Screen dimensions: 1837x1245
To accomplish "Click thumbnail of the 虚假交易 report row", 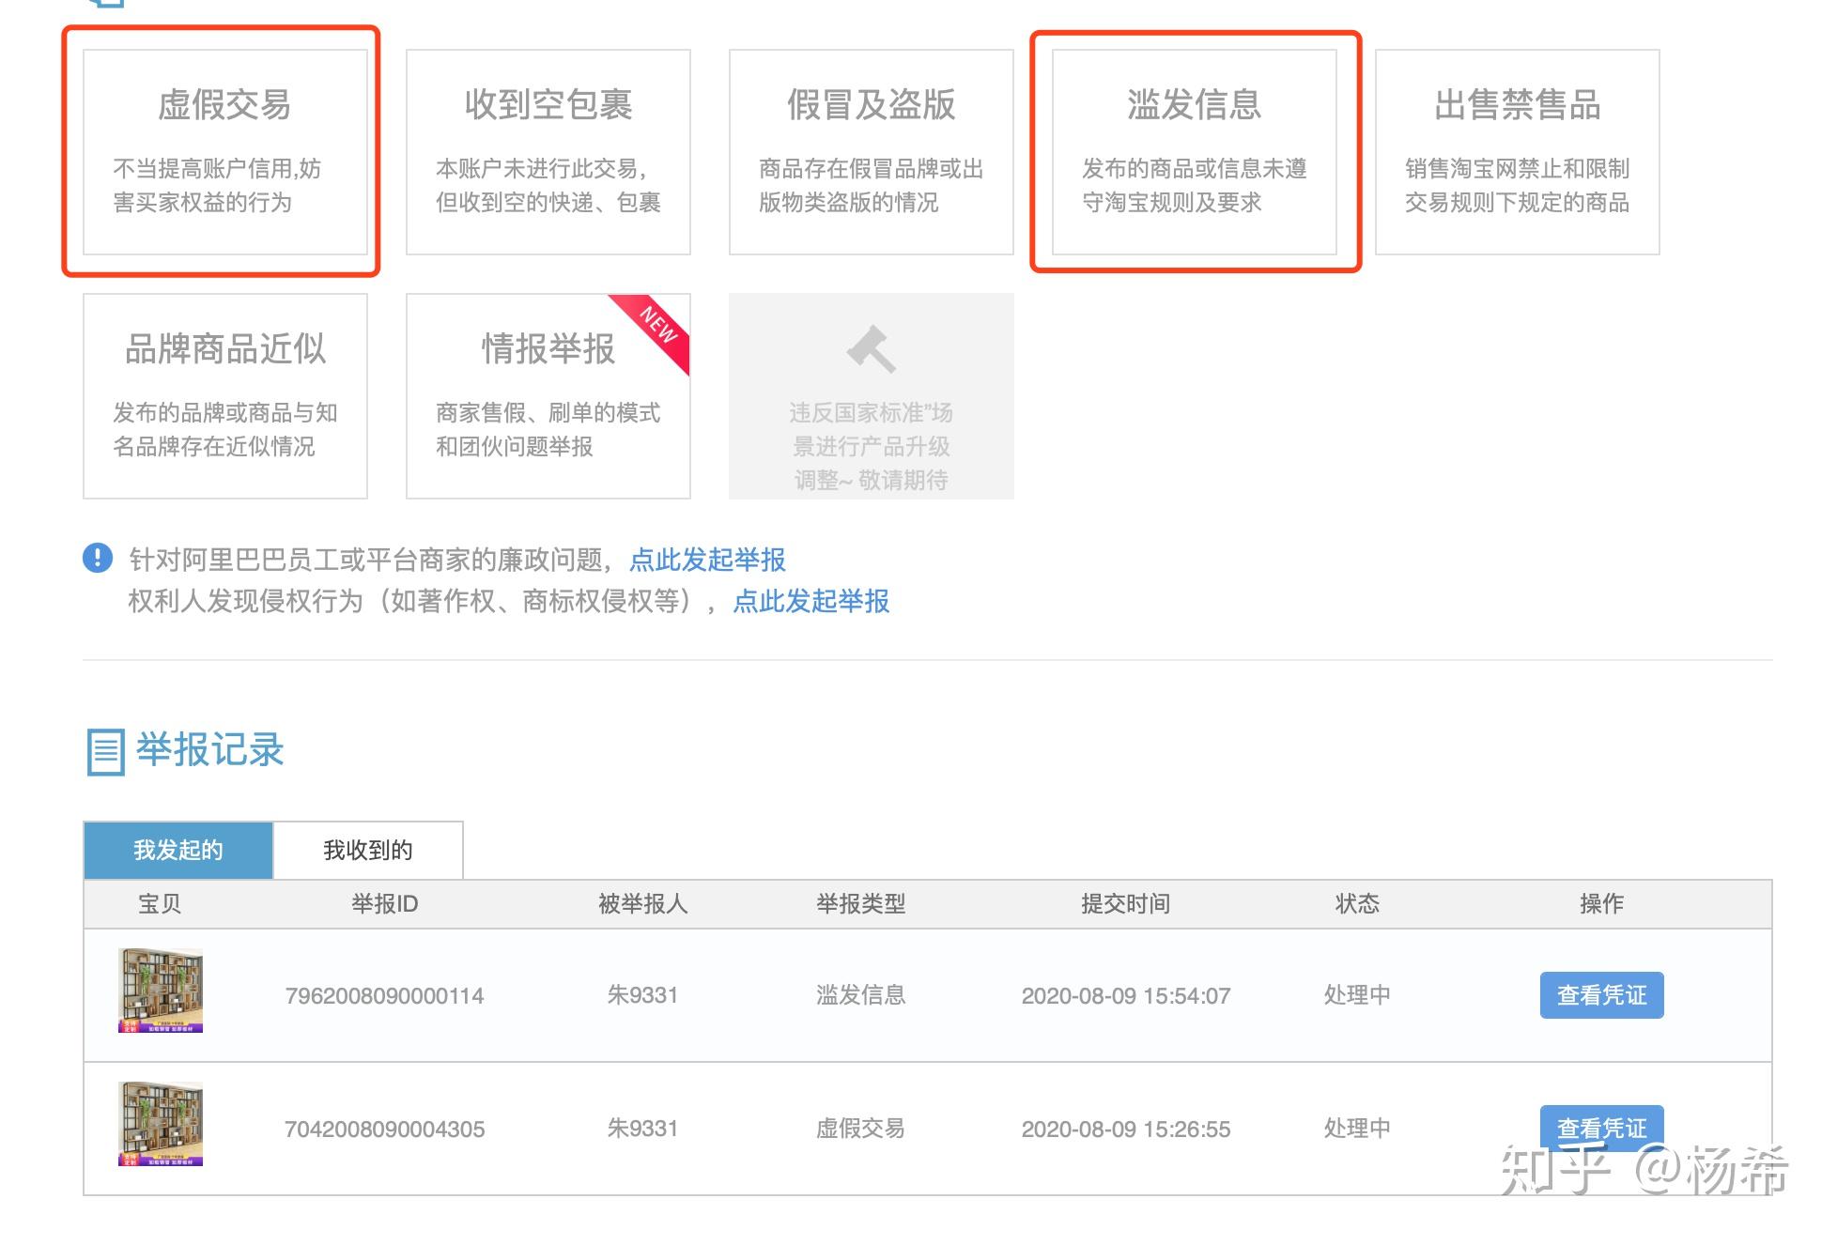I will pos(161,1124).
